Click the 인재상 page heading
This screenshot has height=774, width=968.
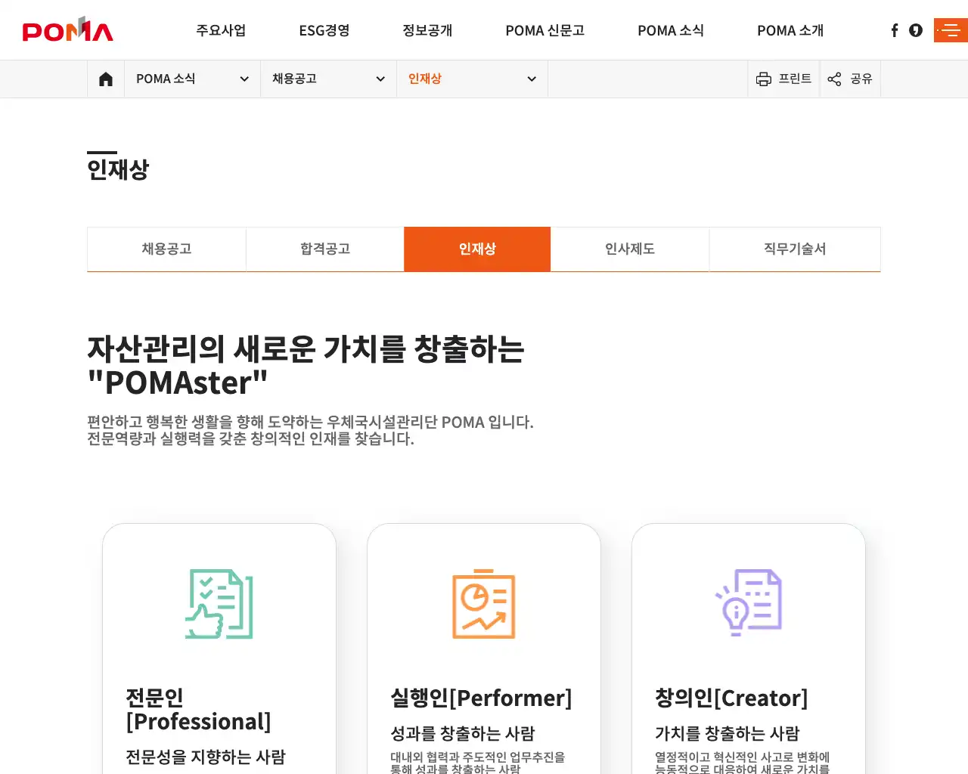point(118,169)
